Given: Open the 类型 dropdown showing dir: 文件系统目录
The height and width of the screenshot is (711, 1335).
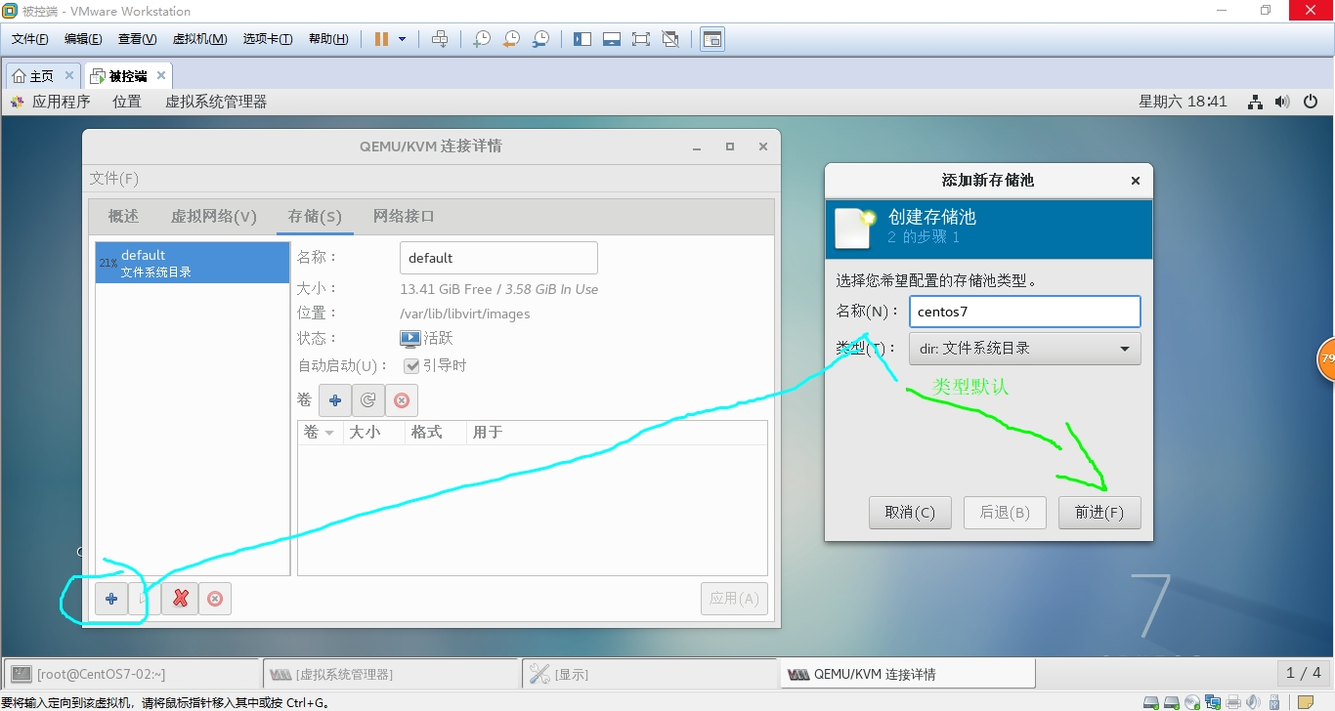Looking at the screenshot, I should [x=1024, y=349].
